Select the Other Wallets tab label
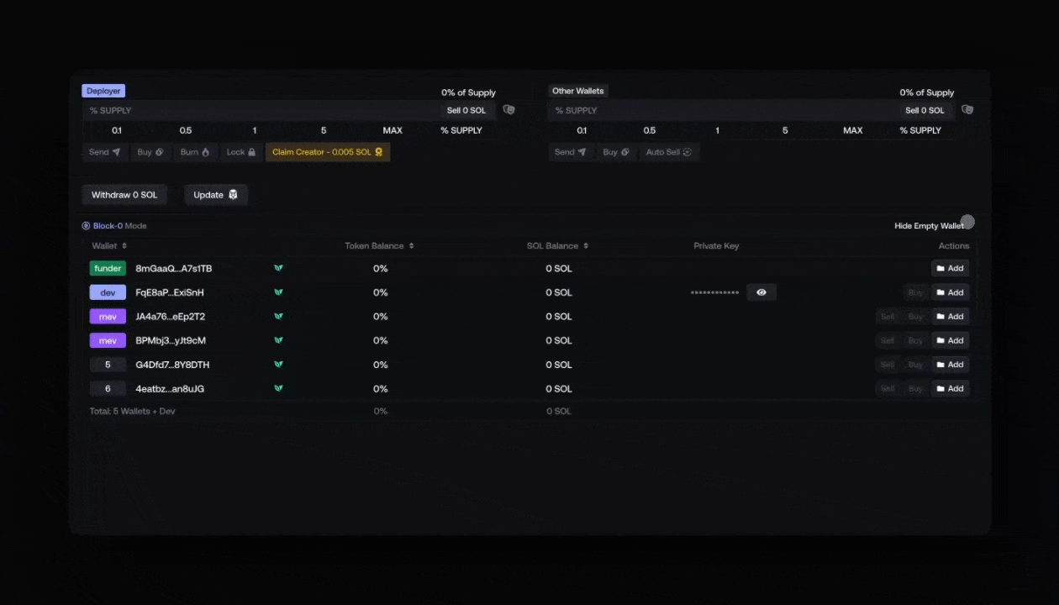Viewport: 1059px width, 605px height. [577, 91]
